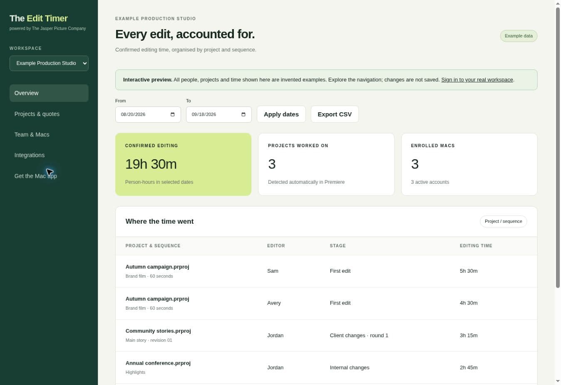
Task: Click the Project & Sequence column header
Action: 153,246
